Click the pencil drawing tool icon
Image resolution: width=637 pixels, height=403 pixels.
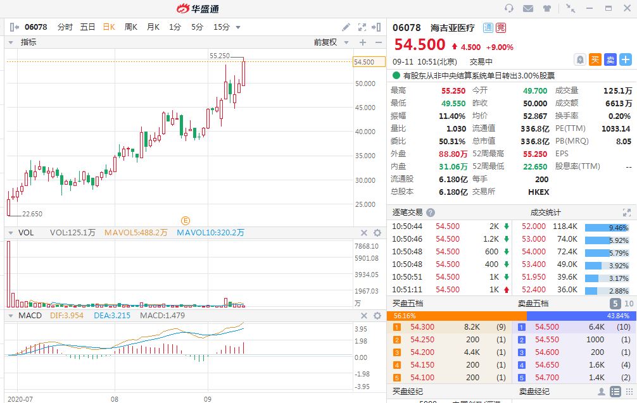pos(346,27)
